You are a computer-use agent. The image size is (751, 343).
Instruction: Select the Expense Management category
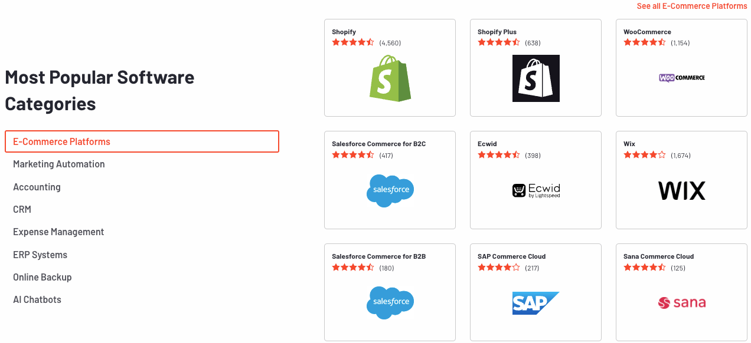[x=58, y=232]
